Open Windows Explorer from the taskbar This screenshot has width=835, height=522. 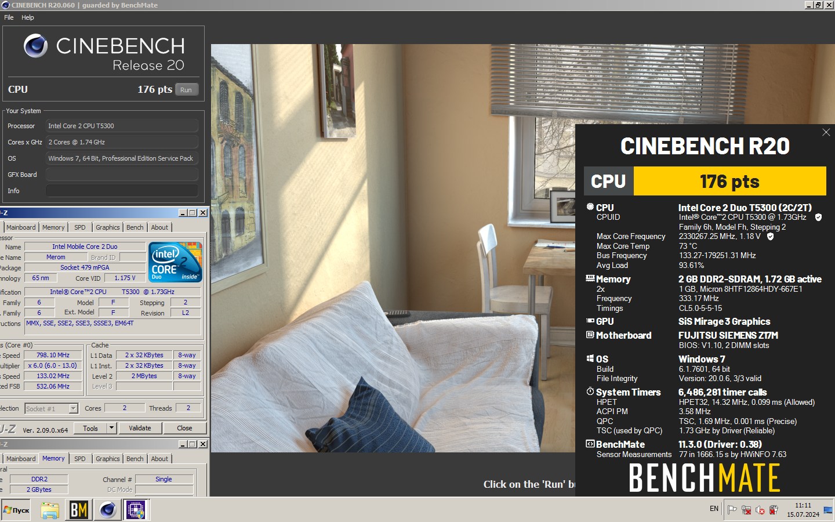coord(50,510)
